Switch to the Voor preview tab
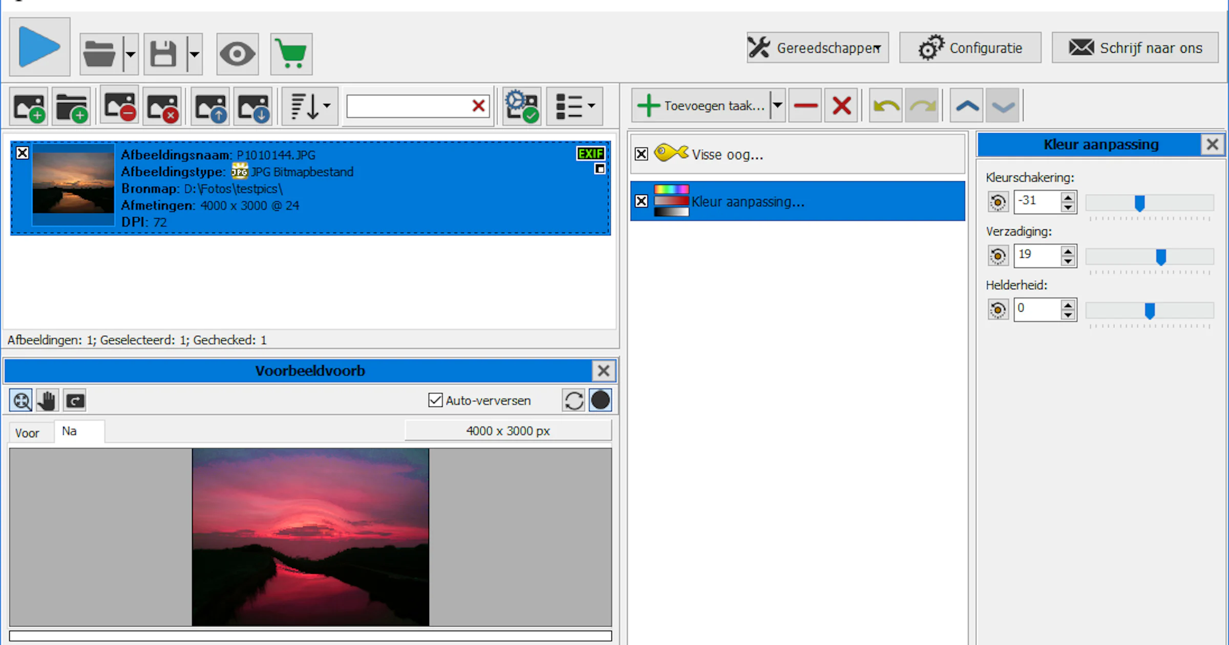The width and height of the screenshot is (1229, 645). pos(27,433)
